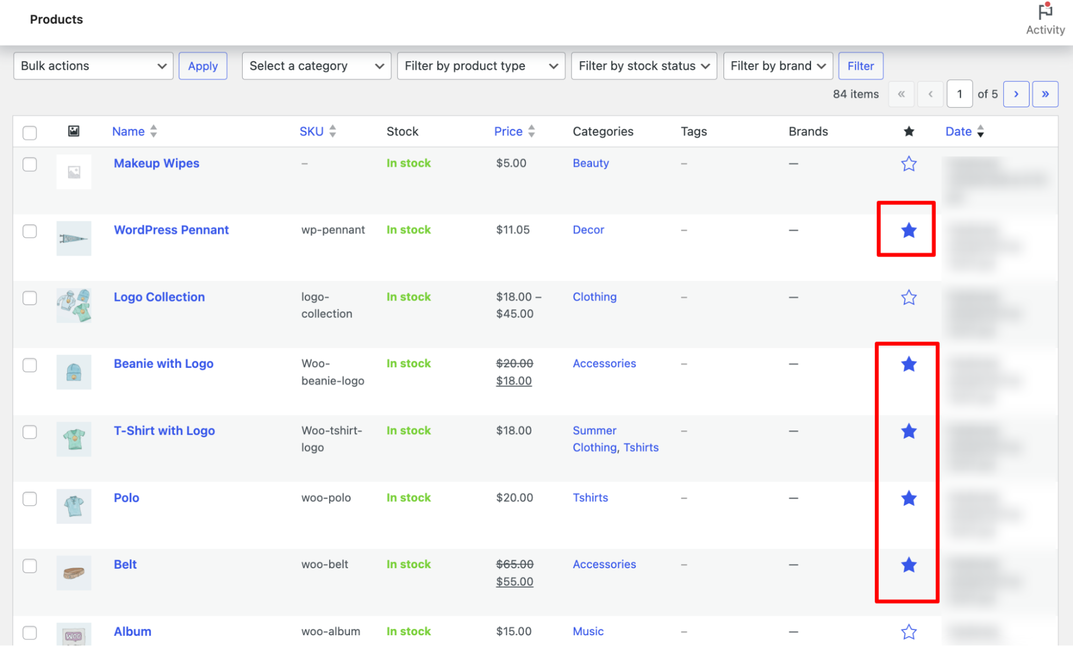1073x646 pixels.
Task: Toggle the T-Shirt with Logo featured star
Action: (x=908, y=431)
